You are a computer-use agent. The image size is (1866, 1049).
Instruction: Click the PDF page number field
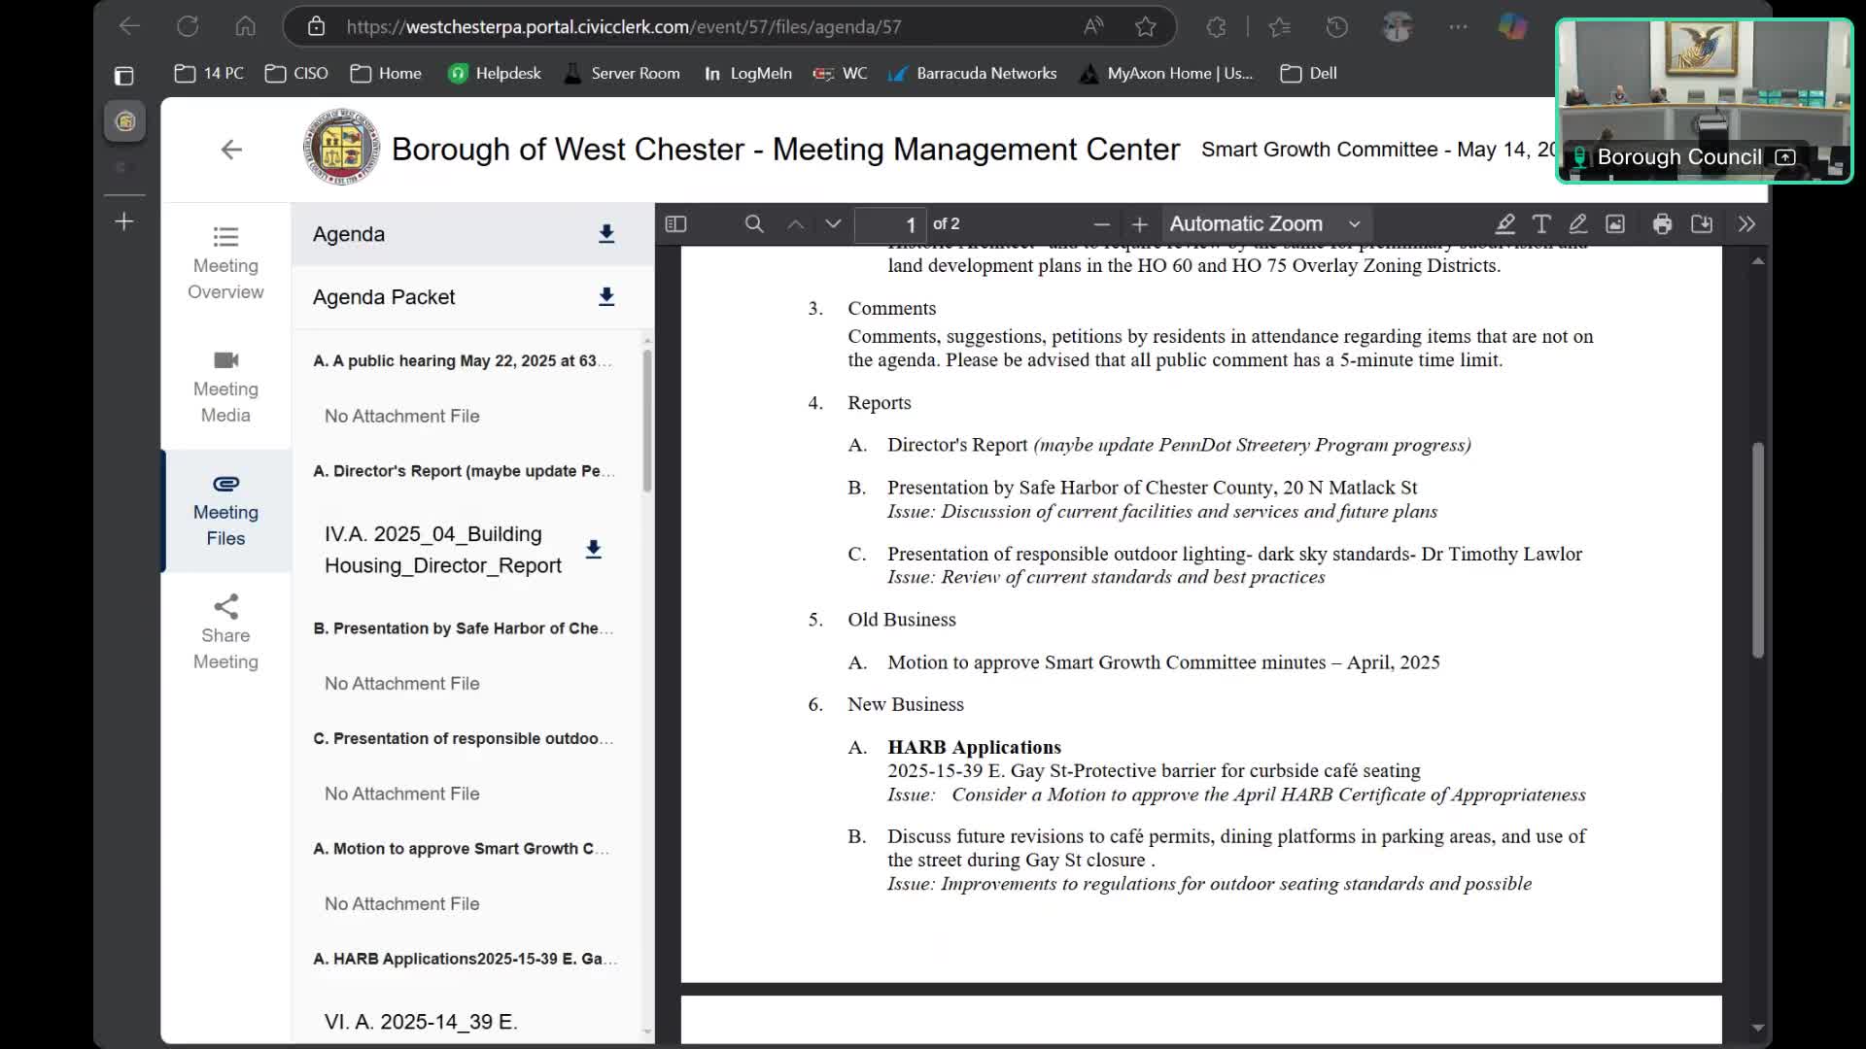[x=889, y=224]
